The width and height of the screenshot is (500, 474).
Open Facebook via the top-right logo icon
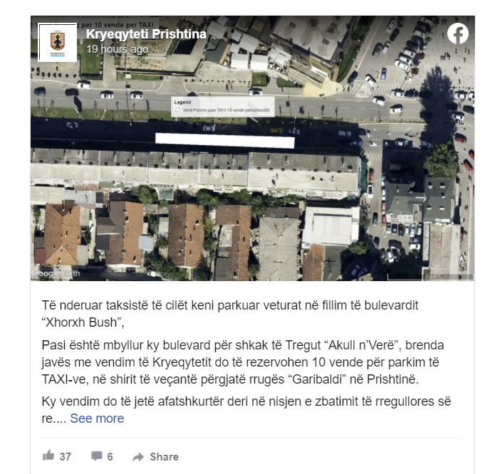[x=457, y=33]
